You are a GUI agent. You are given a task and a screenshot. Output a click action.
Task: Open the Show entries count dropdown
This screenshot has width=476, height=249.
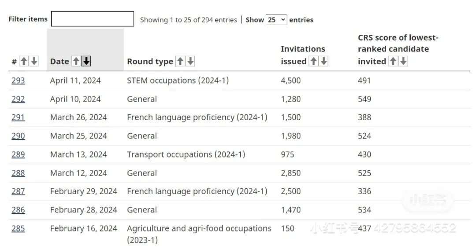click(276, 20)
